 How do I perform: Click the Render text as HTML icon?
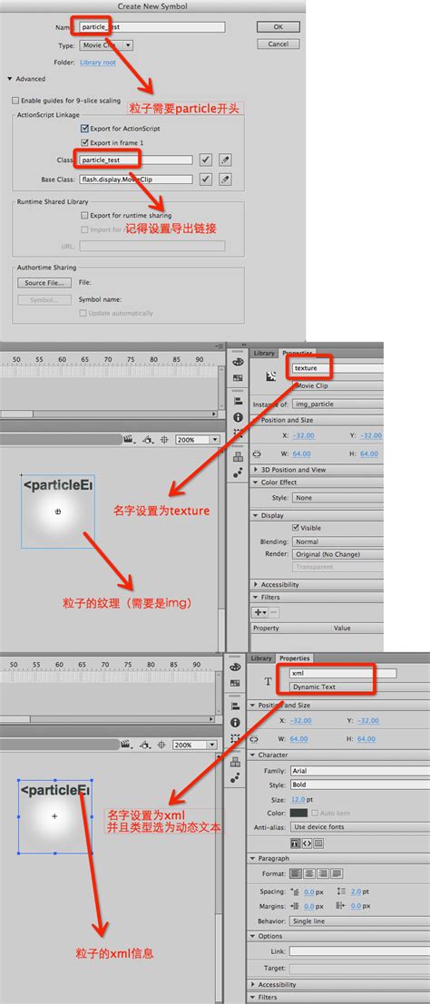click(307, 843)
